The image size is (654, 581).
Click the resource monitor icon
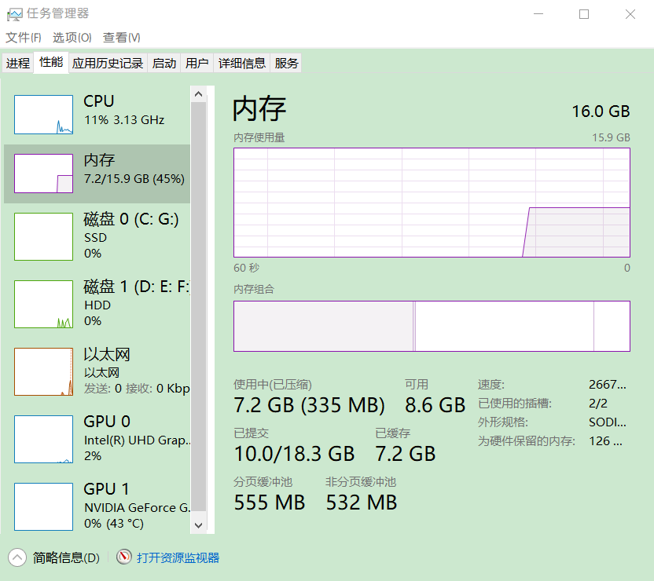(124, 557)
